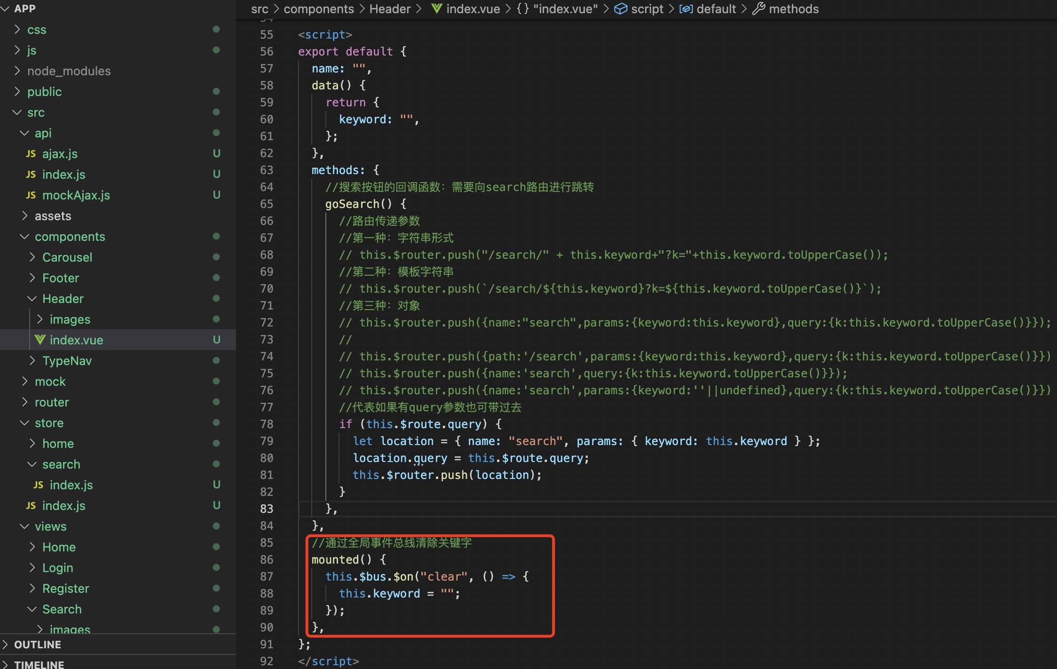Click the wrench icon for methods breadcrumb
This screenshot has height=669, width=1057.
click(x=758, y=9)
